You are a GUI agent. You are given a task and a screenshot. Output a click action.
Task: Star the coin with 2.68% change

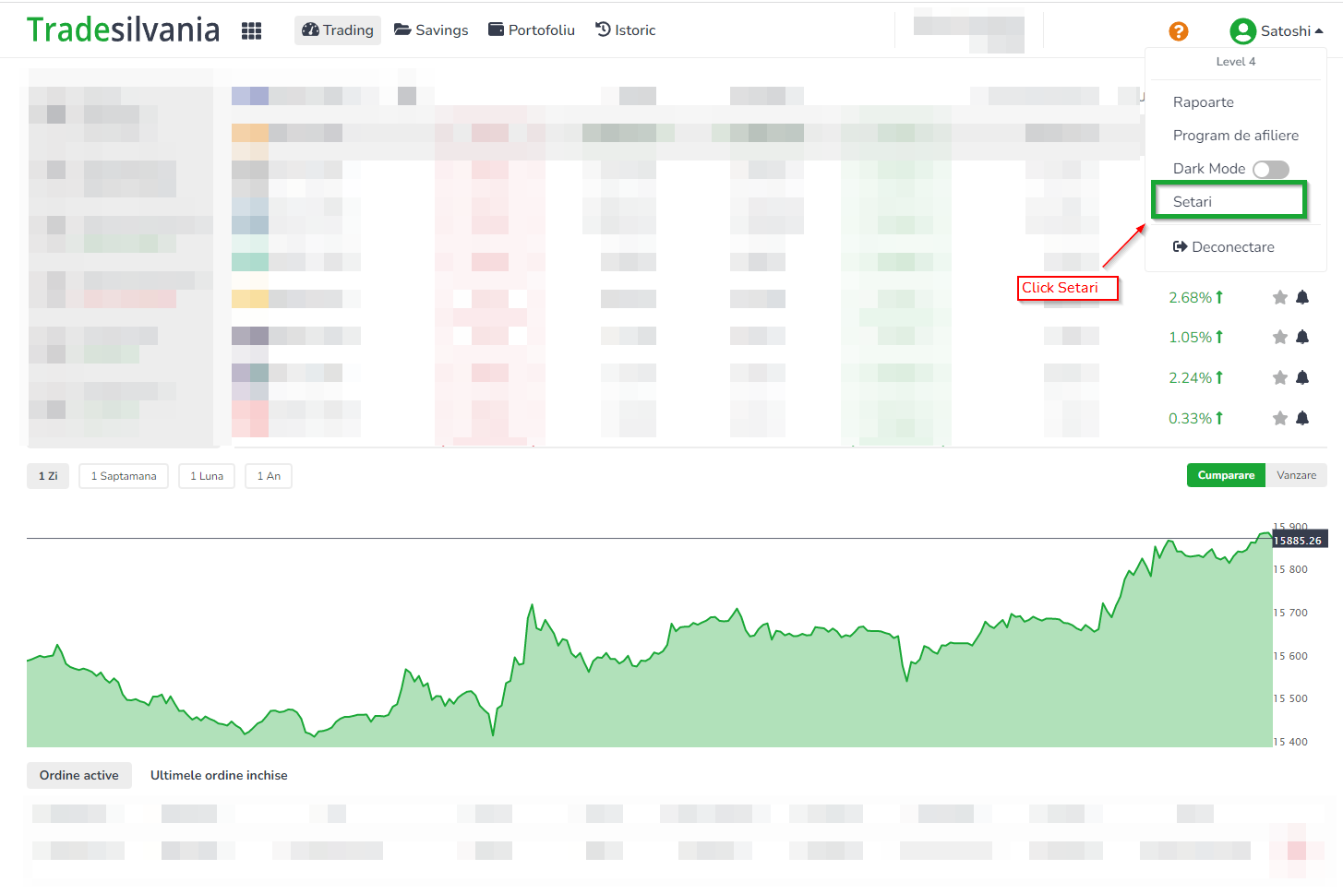(1279, 297)
